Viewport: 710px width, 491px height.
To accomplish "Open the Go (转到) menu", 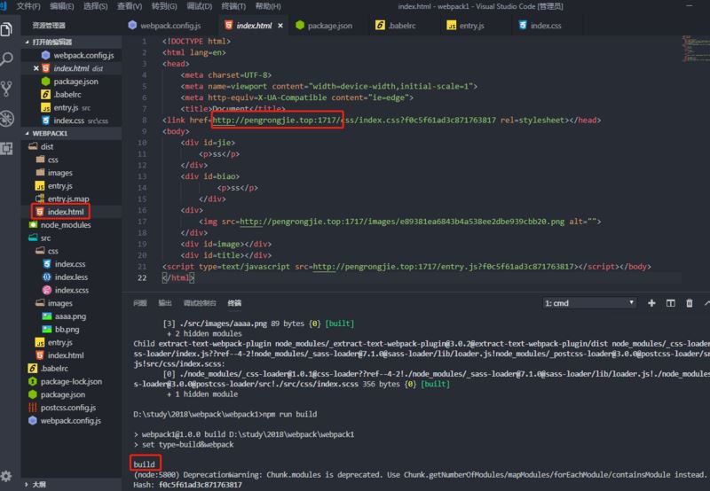I will click(164, 6).
